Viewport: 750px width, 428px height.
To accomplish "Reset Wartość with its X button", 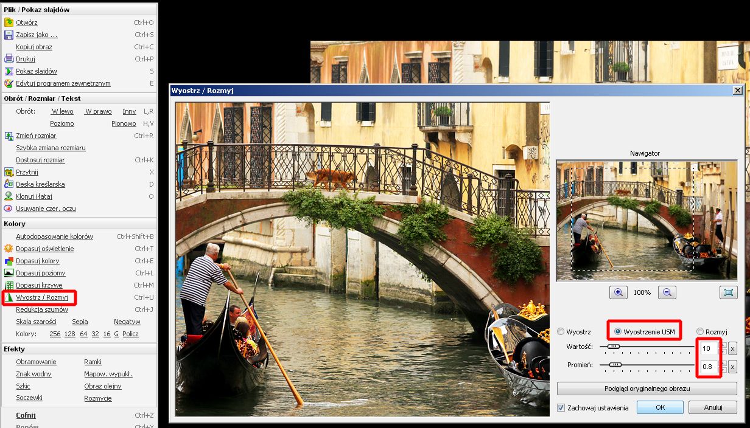I will click(732, 348).
